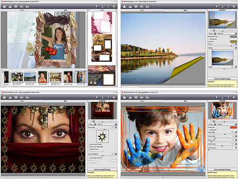The image size is (238, 179).
Task: Pick the orange Frame Color swatch
Action: [233, 128]
